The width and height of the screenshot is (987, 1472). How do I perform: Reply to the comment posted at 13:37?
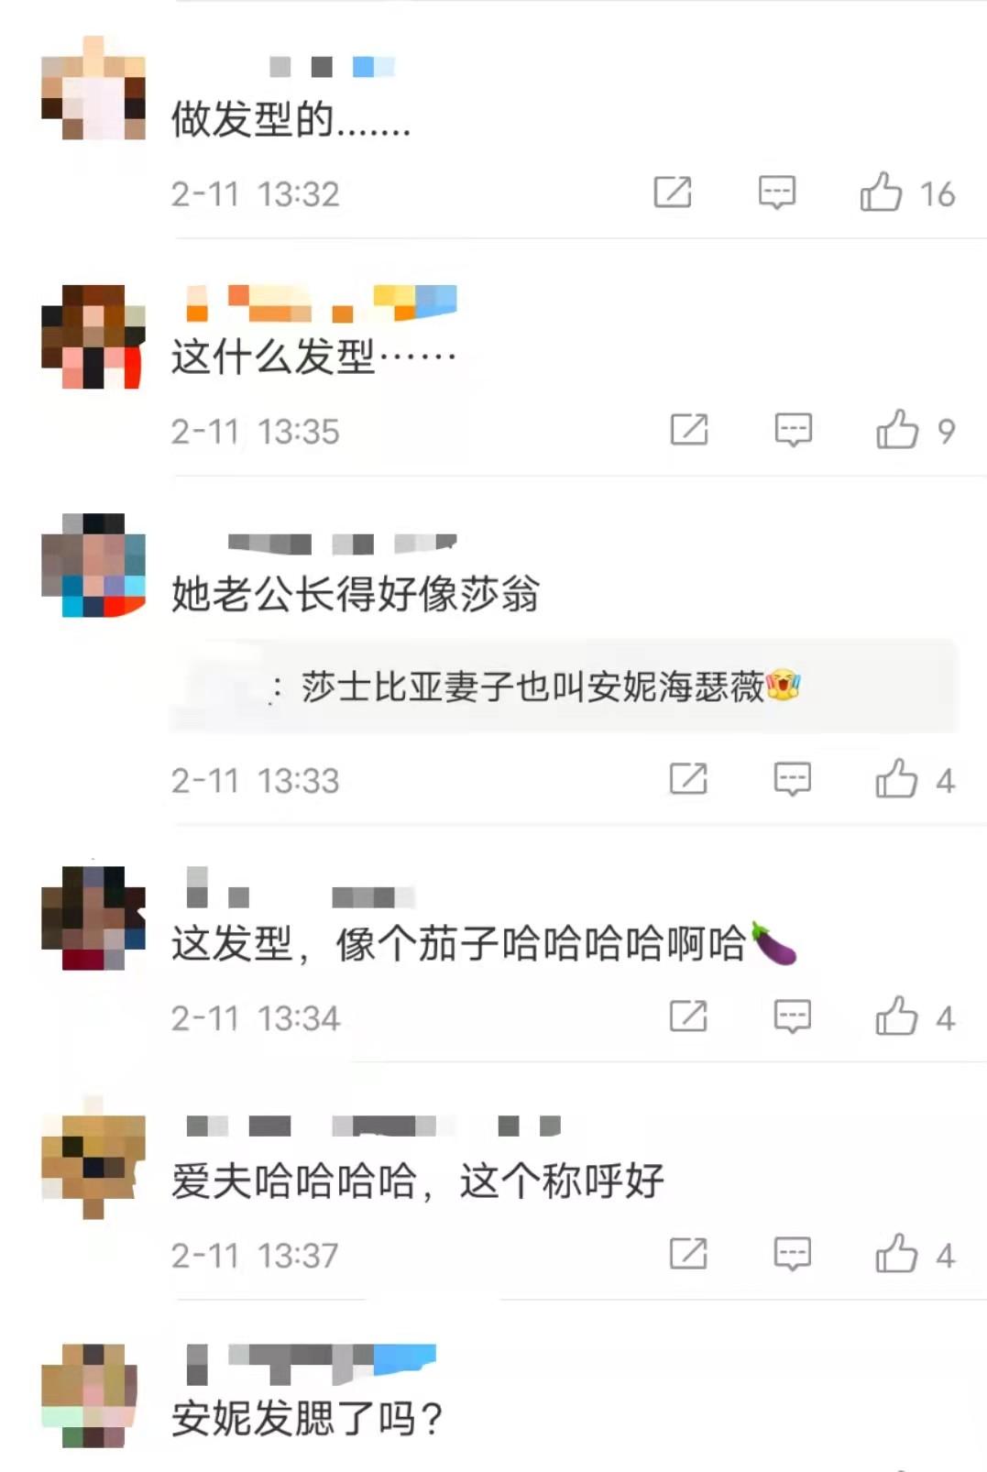(x=792, y=1254)
